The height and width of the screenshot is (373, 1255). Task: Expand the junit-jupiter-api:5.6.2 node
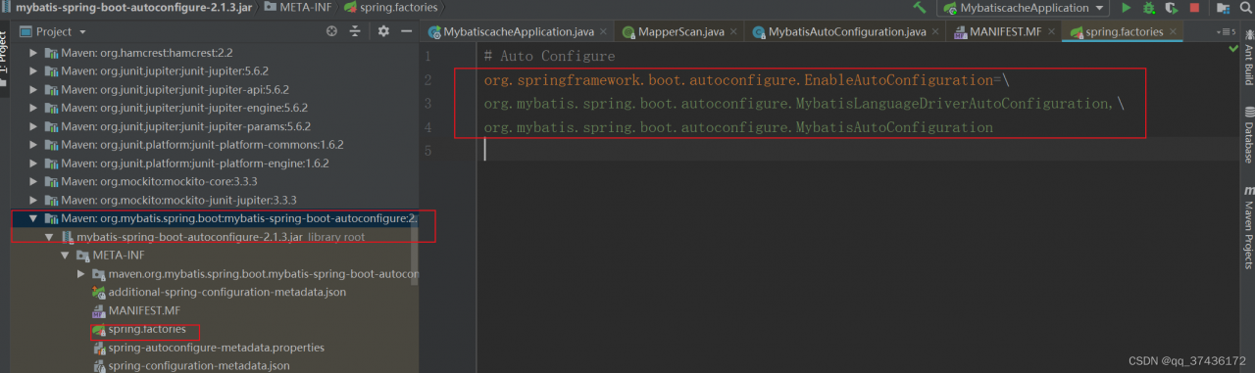[33, 89]
